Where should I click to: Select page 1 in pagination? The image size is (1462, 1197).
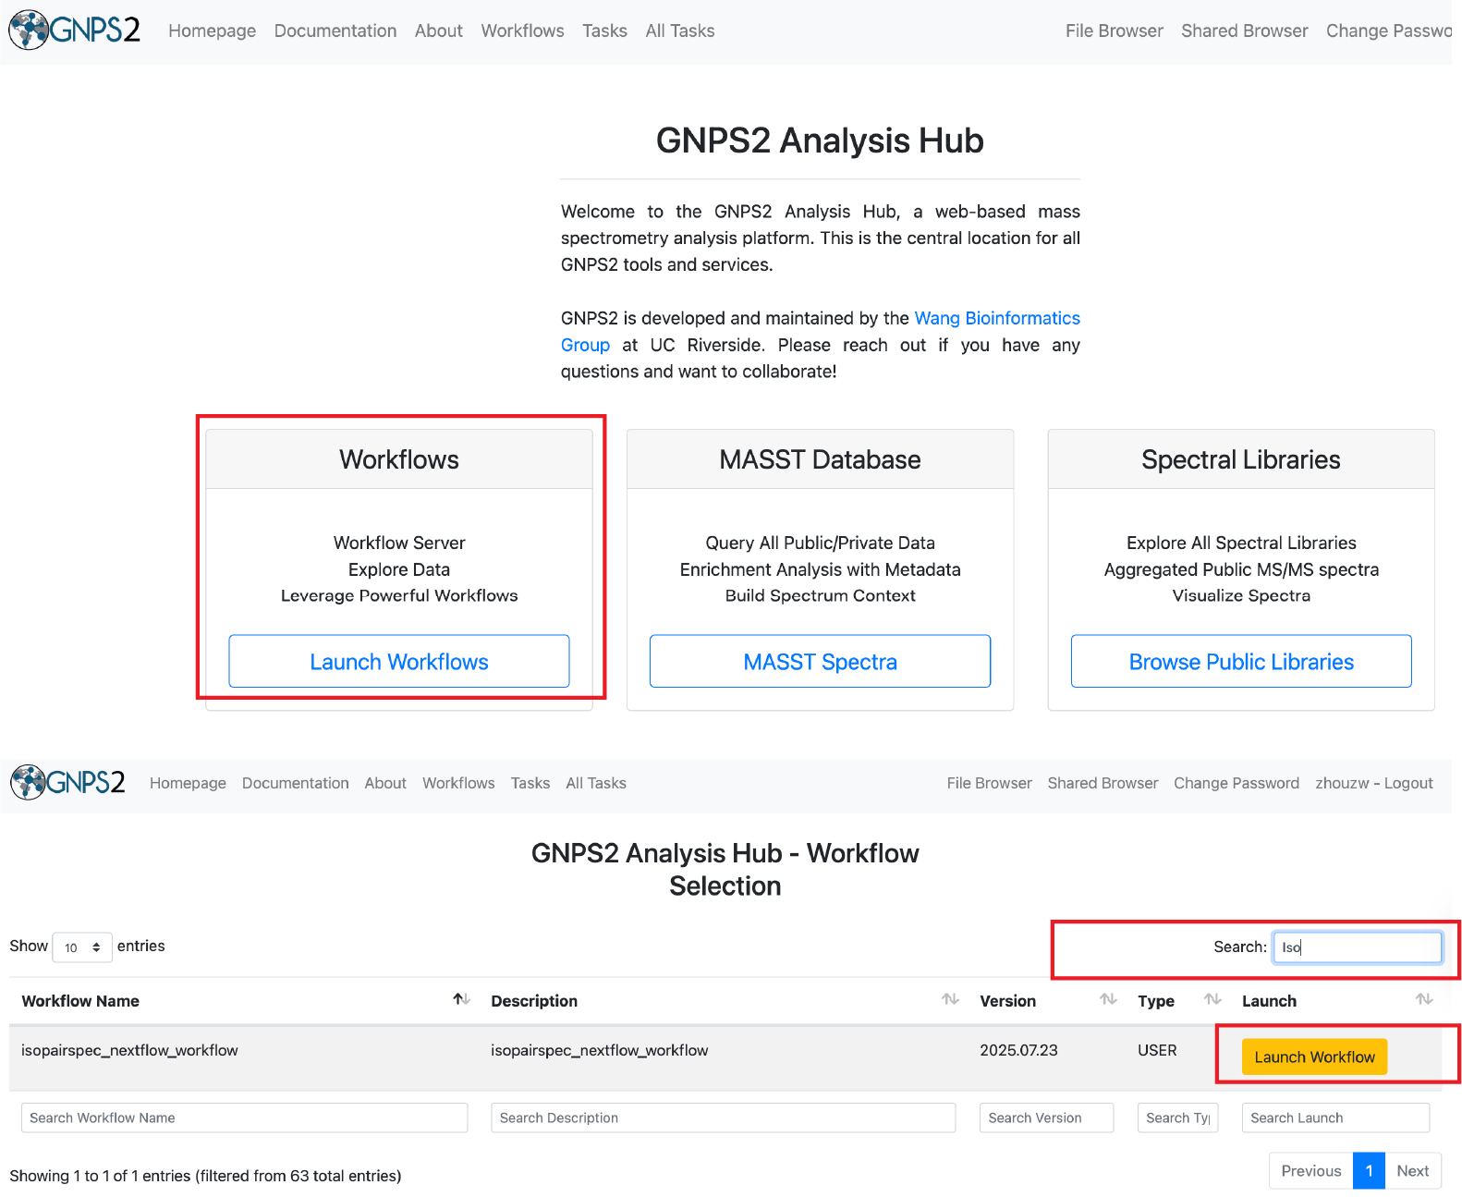coord(1369,1170)
